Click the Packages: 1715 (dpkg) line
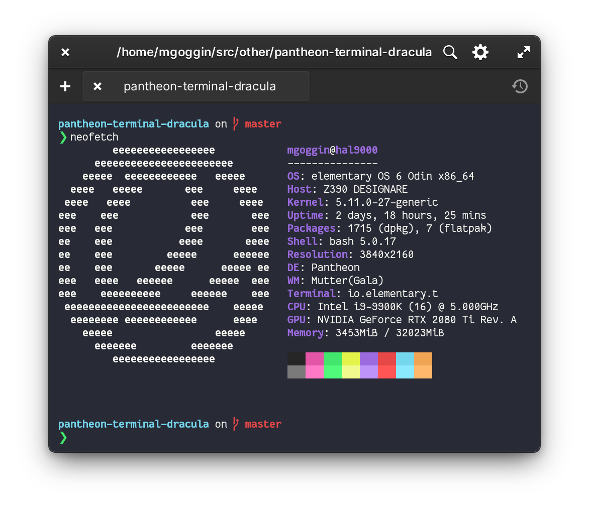The image size is (589, 514). tap(389, 228)
